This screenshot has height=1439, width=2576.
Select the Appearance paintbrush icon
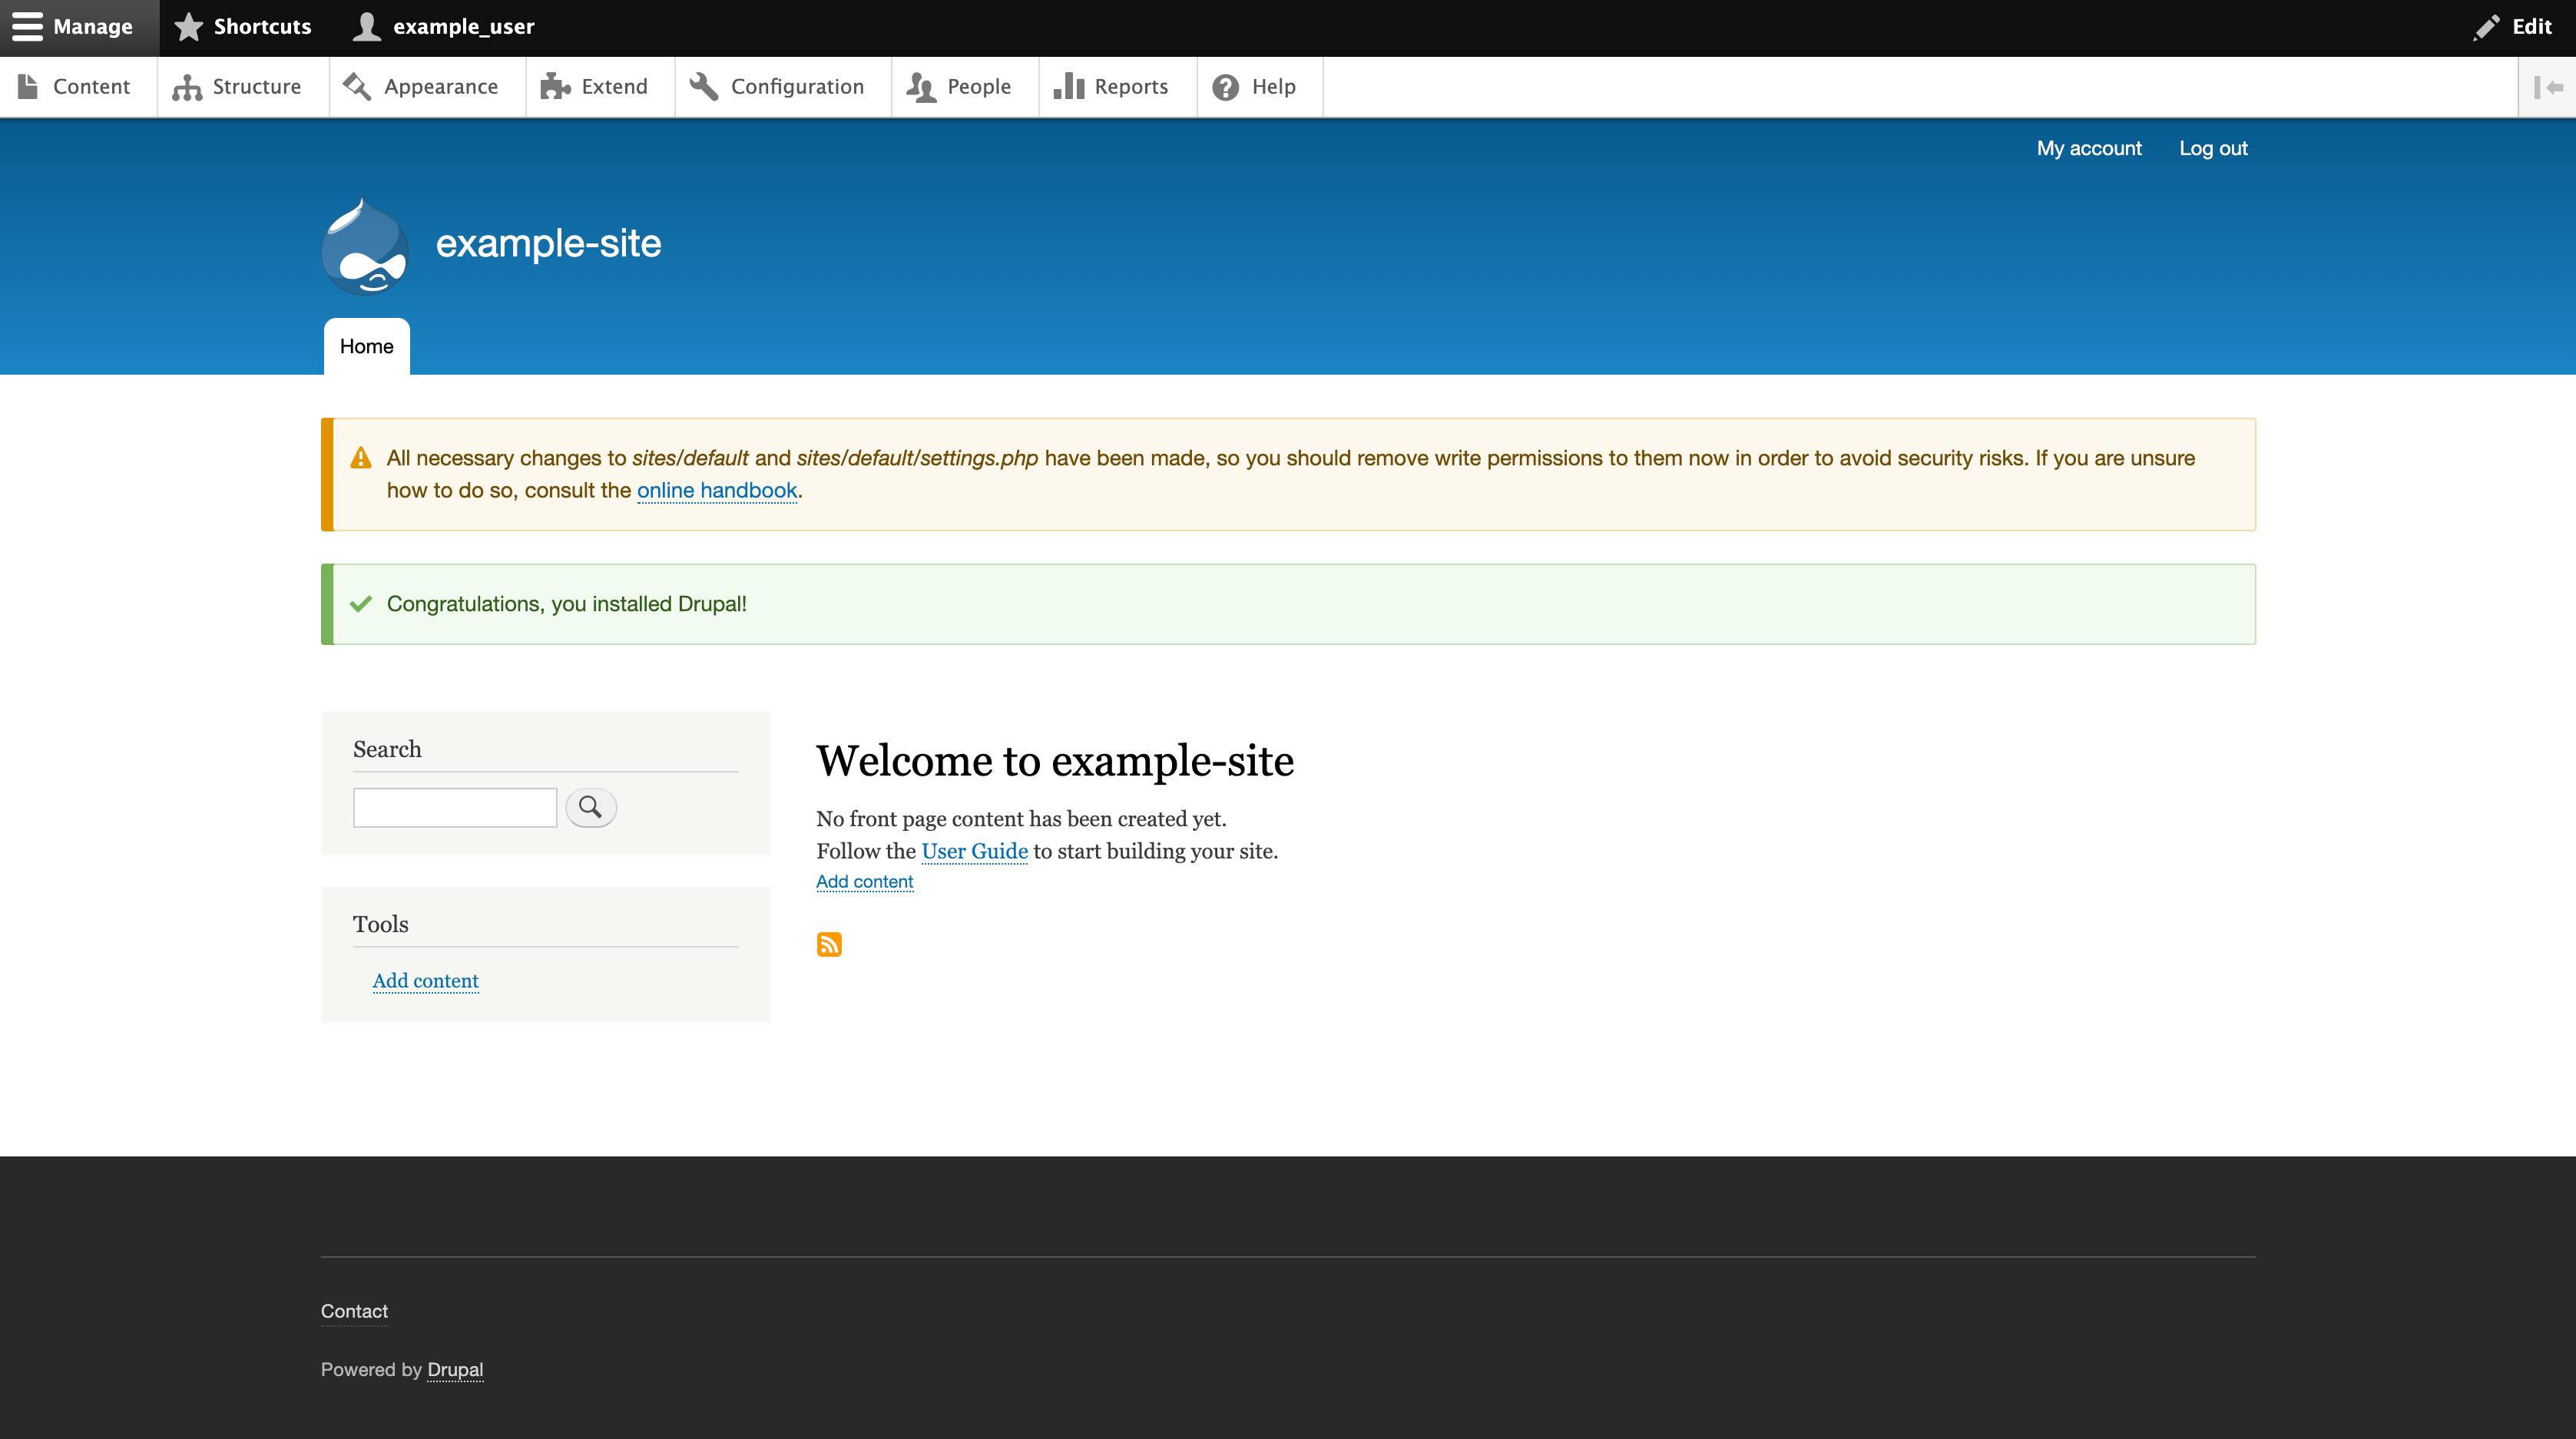click(356, 86)
